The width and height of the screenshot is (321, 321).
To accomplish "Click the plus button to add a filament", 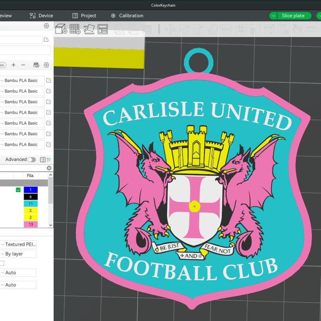I will click(x=14, y=65).
